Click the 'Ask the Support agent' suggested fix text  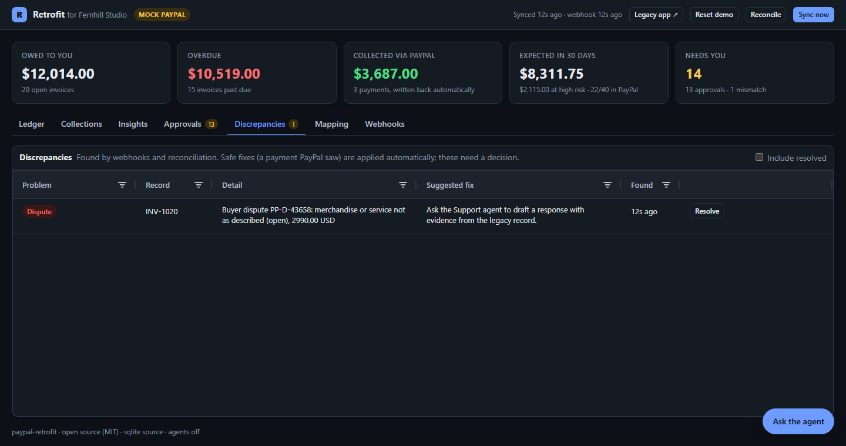click(505, 215)
